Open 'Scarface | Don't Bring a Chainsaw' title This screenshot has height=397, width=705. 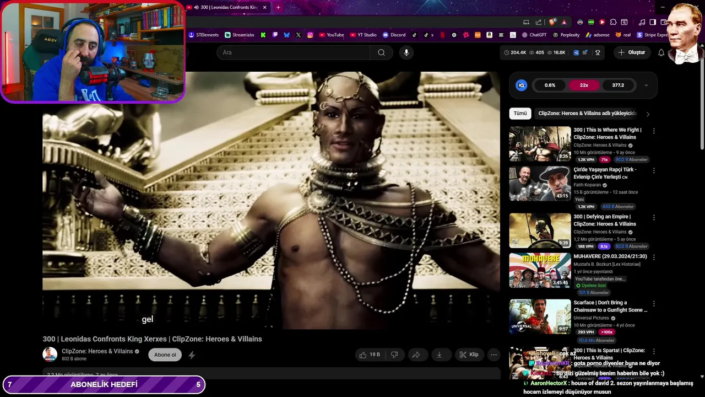click(x=610, y=306)
